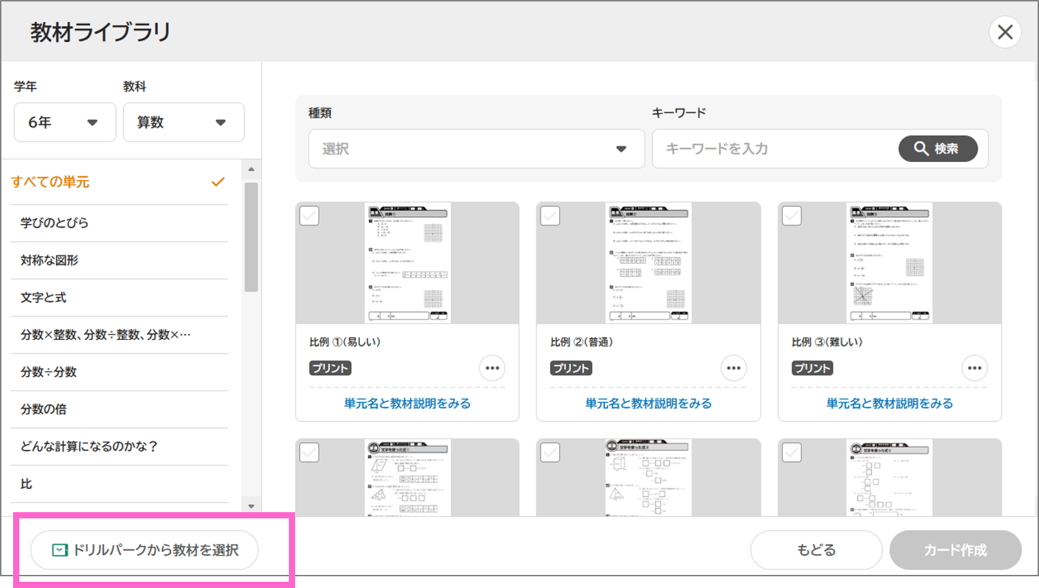The width and height of the screenshot is (1039, 588).
Task: Open the thumbnail of 比例 ②(普通)
Action: pos(648,263)
